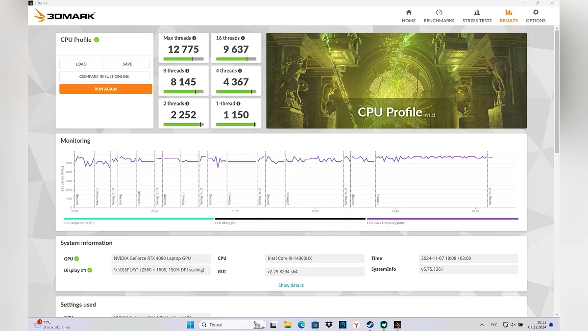Click info icon beside 16 threads
The width and height of the screenshot is (588, 331).
pos(243,38)
